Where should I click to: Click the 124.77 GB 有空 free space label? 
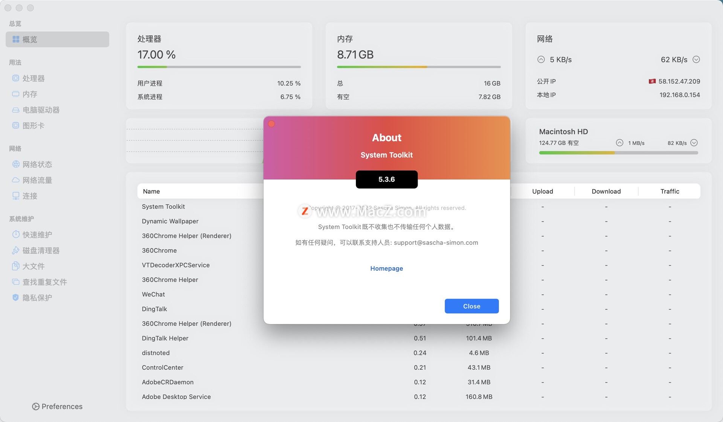coord(559,143)
